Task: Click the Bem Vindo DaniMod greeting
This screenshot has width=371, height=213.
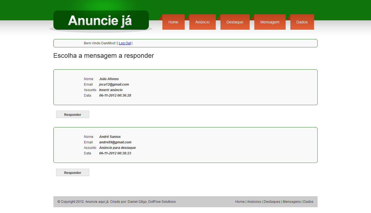Action: pos(100,43)
